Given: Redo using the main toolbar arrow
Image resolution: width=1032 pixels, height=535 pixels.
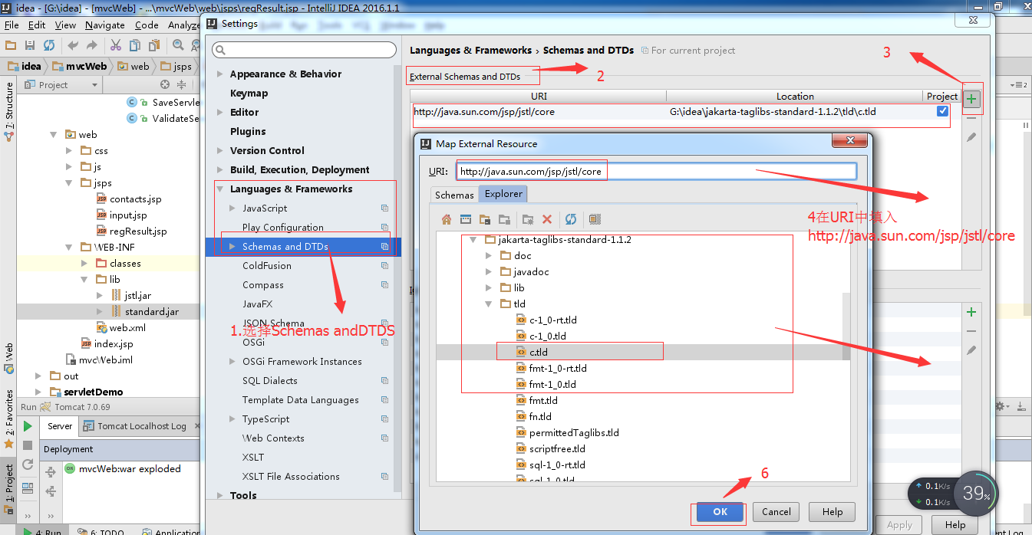Looking at the screenshot, I should [92, 46].
